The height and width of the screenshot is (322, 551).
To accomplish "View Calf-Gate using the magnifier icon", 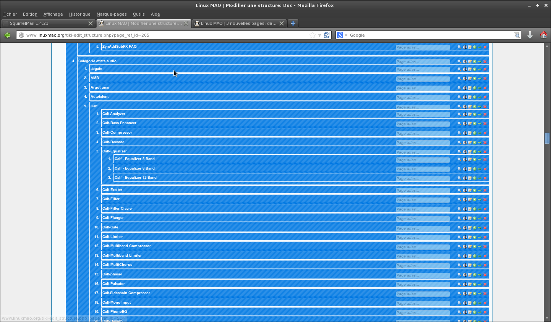I will 459,228.
